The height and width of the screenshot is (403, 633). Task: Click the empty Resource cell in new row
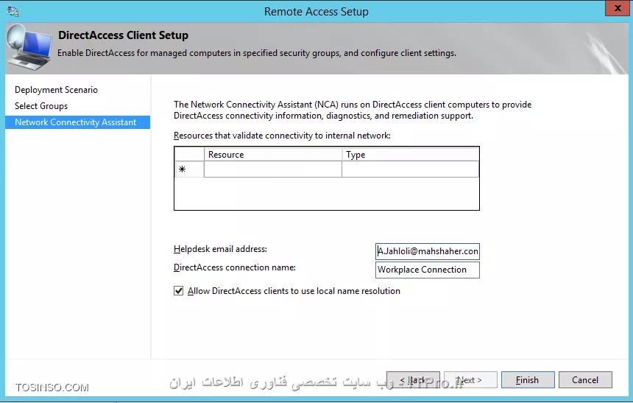pos(273,169)
